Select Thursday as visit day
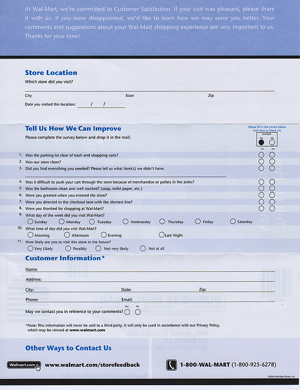This screenshot has height=390, width=300. [162, 221]
